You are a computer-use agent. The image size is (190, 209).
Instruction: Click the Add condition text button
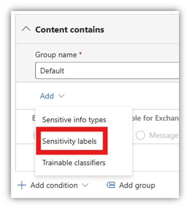[54, 185]
